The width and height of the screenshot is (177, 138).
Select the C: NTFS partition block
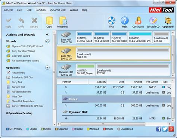[84, 37]
